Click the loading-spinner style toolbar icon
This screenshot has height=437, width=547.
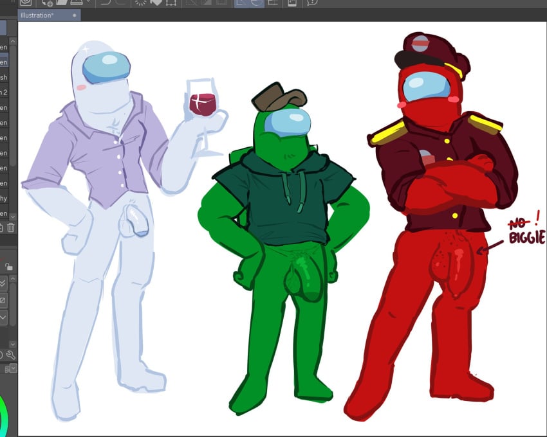141,3
